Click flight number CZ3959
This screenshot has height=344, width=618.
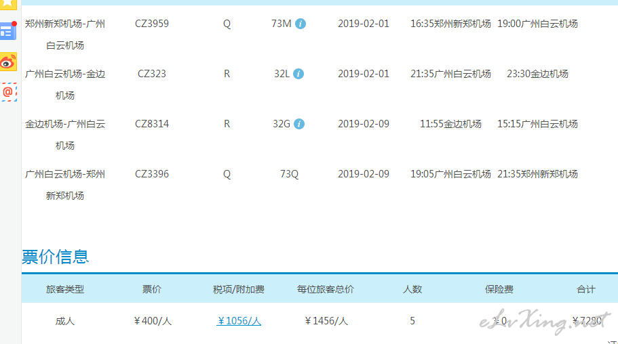pos(152,24)
